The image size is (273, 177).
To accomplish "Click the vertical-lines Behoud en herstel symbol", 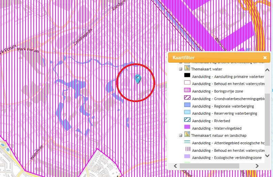I will 187,150.
